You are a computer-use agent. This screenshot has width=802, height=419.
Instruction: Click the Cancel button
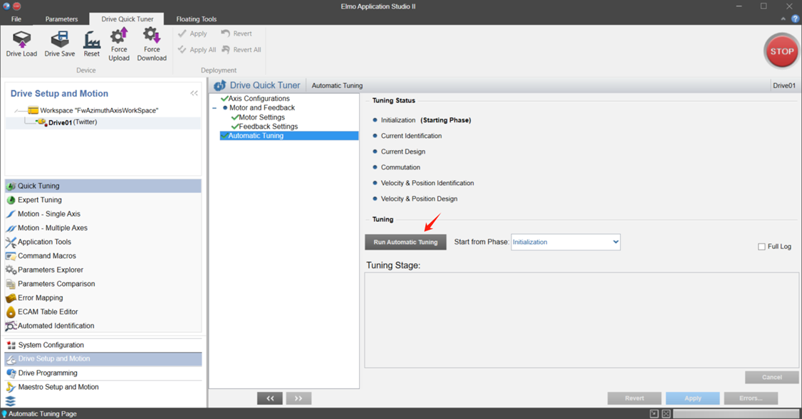pyautogui.click(x=772, y=377)
